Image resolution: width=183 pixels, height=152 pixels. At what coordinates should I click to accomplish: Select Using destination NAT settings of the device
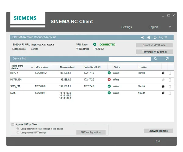tap(18, 129)
